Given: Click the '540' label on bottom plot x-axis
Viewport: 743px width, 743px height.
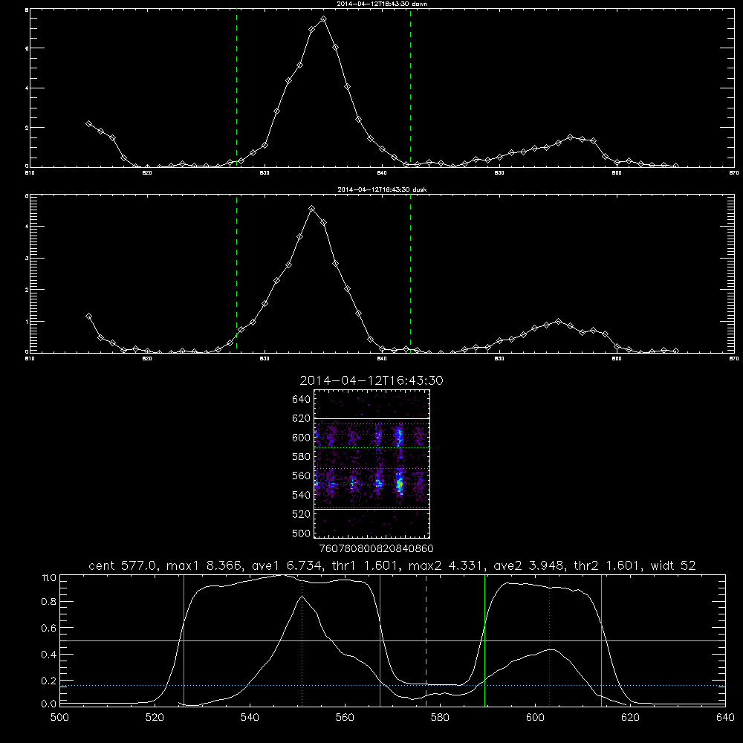Looking at the screenshot, I should 250,718.
